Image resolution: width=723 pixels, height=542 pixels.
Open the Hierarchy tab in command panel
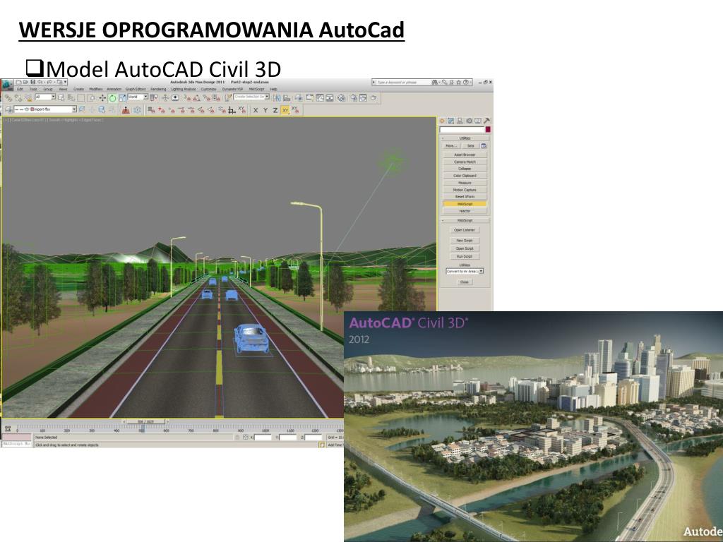coord(460,121)
